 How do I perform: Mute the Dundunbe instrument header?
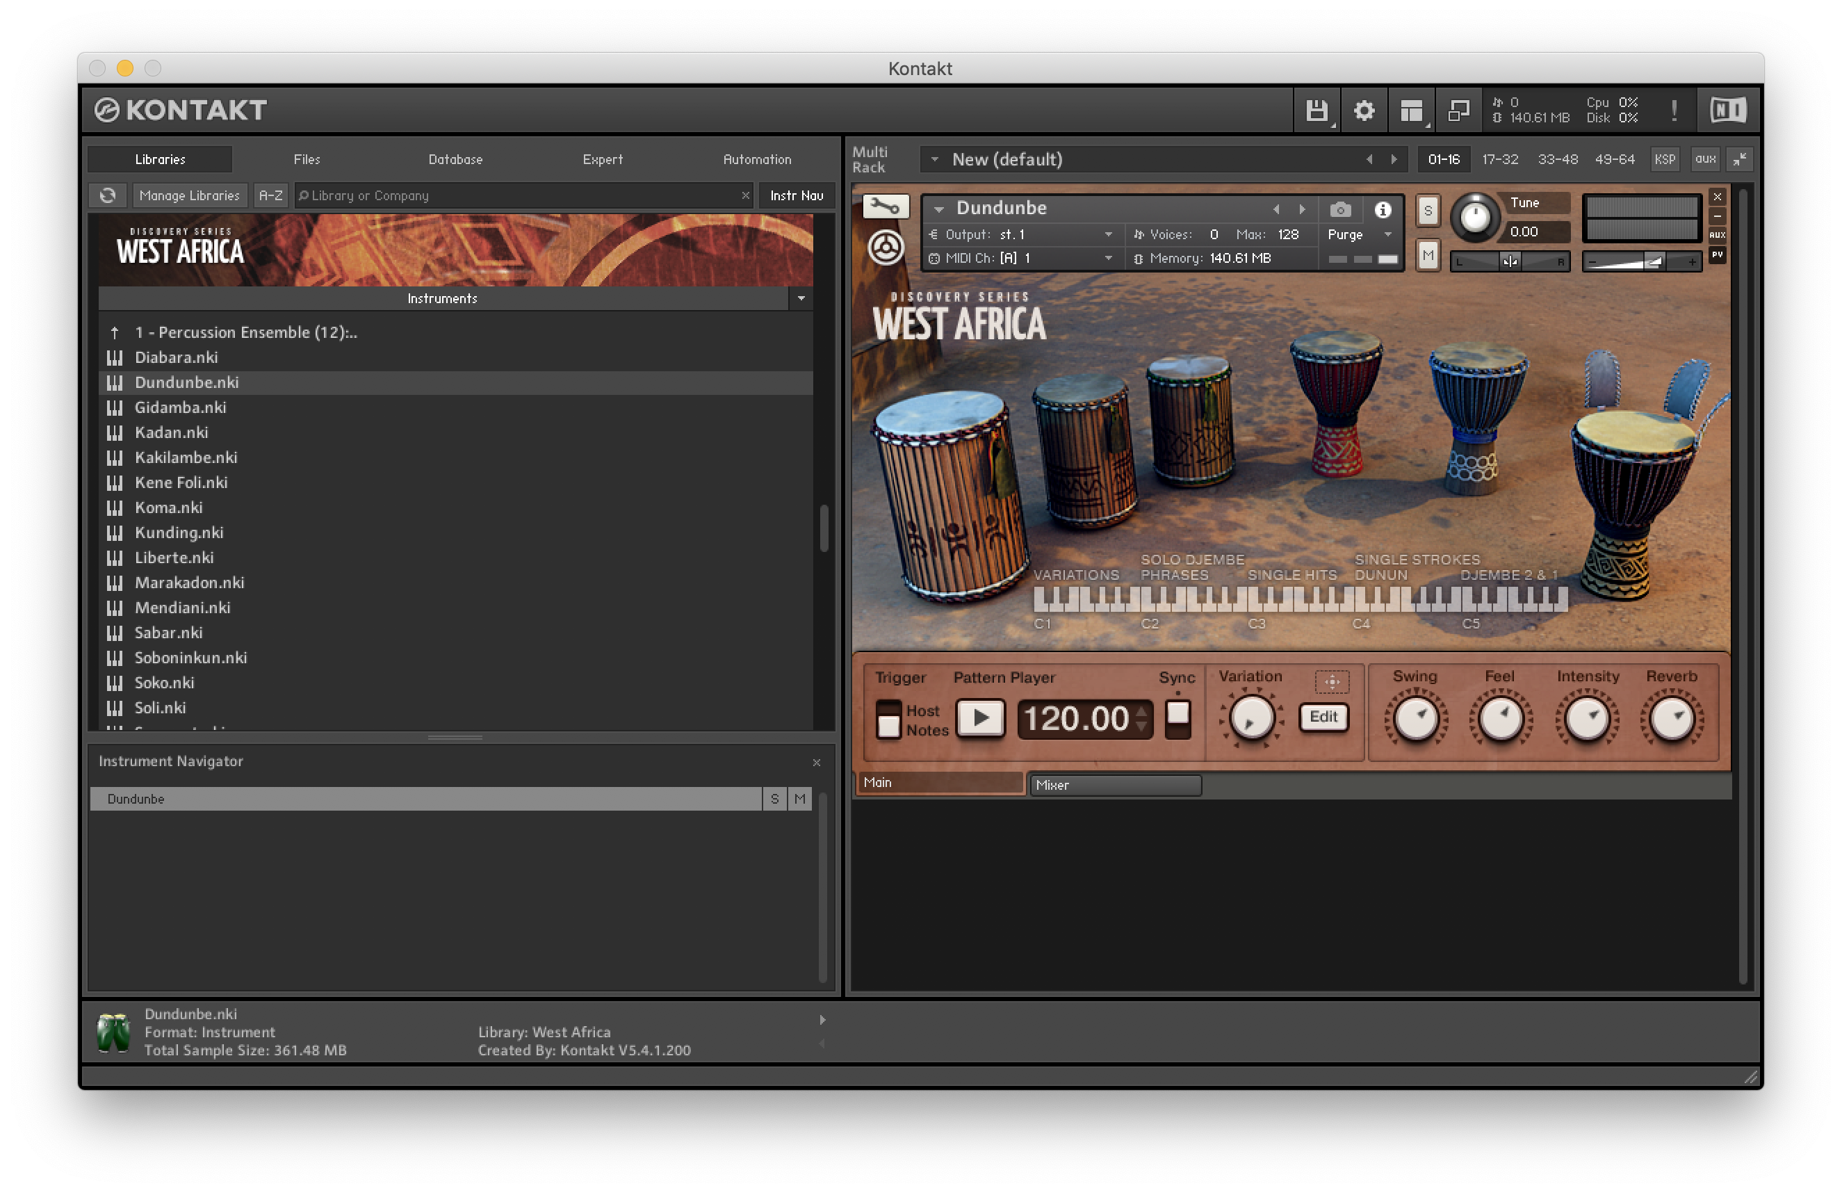[1428, 254]
